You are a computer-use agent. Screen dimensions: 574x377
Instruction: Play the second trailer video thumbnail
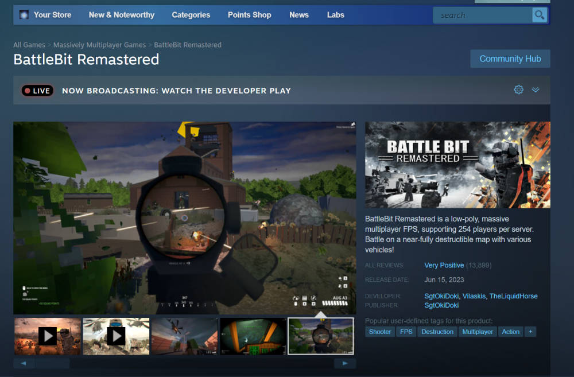(116, 336)
